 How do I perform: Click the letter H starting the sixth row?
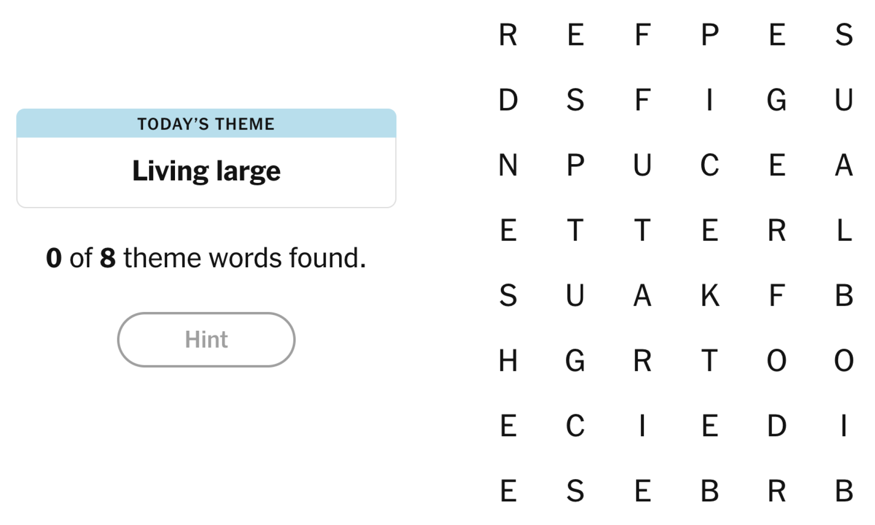pyautogui.click(x=507, y=361)
